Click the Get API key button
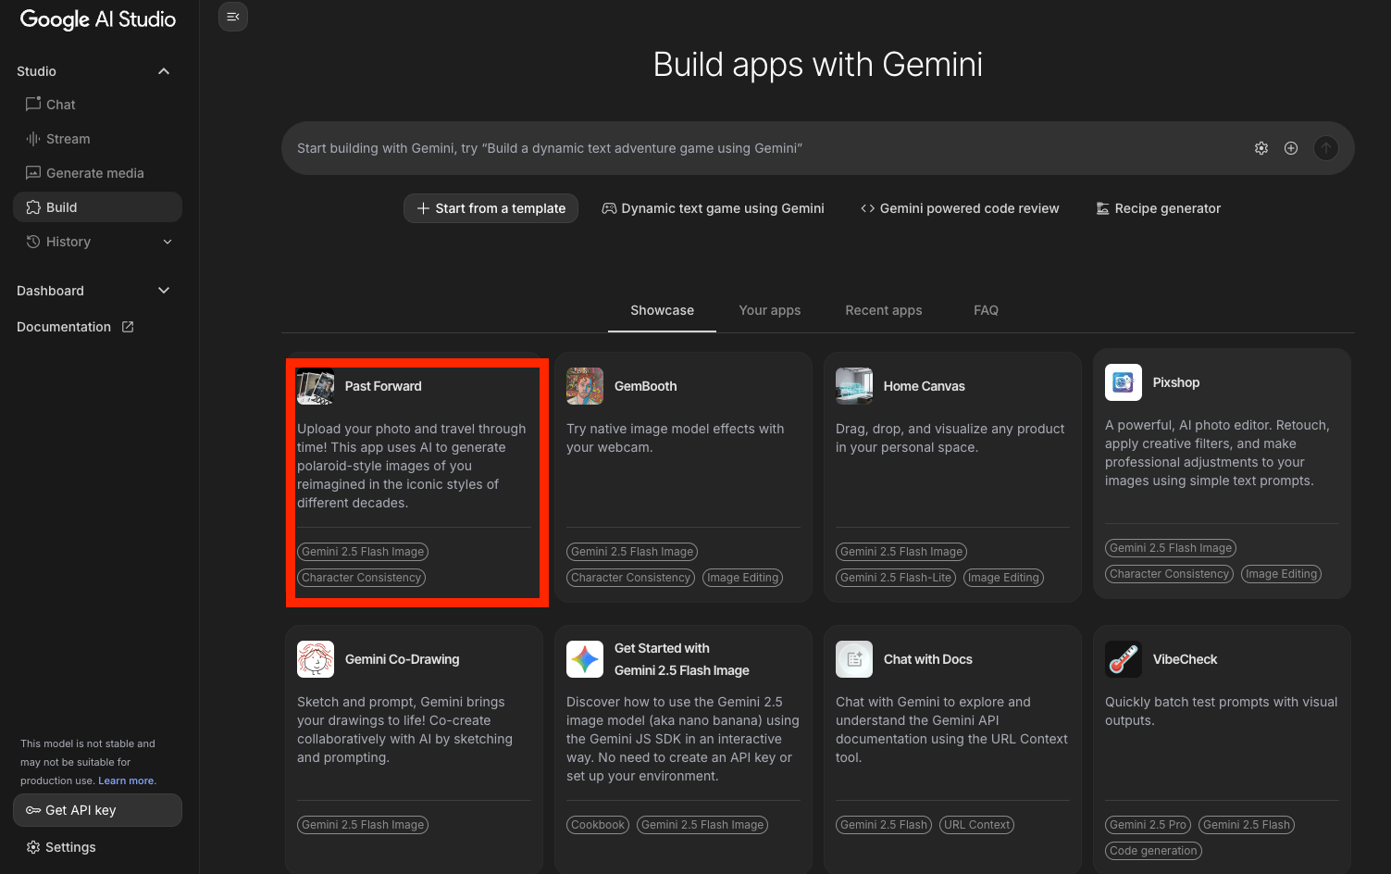Image resolution: width=1391 pixels, height=874 pixels. [x=97, y=810]
